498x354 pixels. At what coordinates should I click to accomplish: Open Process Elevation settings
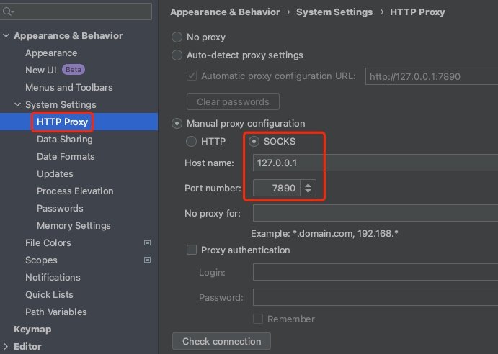75,191
